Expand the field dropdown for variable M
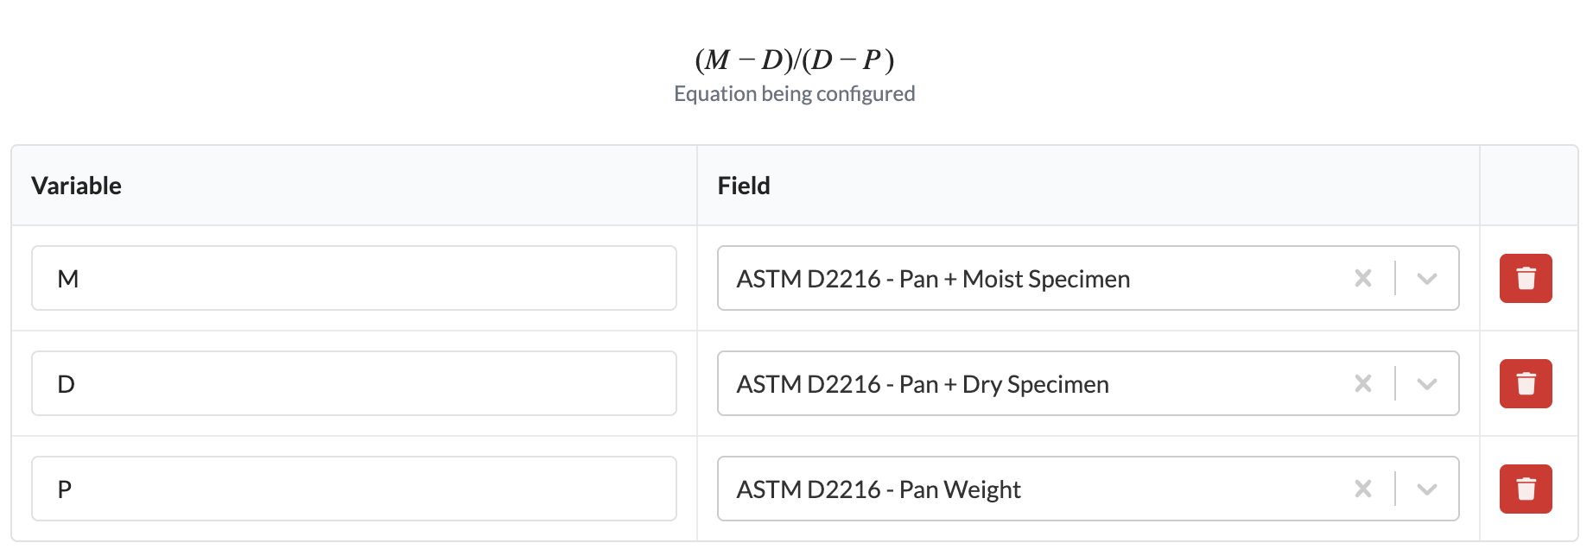The width and height of the screenshot is (1593, 549). point(1426,278)
